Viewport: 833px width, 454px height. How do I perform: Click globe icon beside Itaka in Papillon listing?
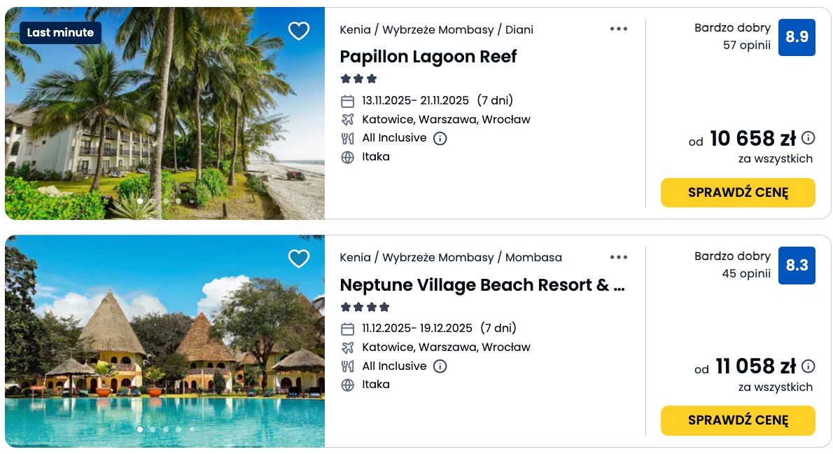(348, 157)
